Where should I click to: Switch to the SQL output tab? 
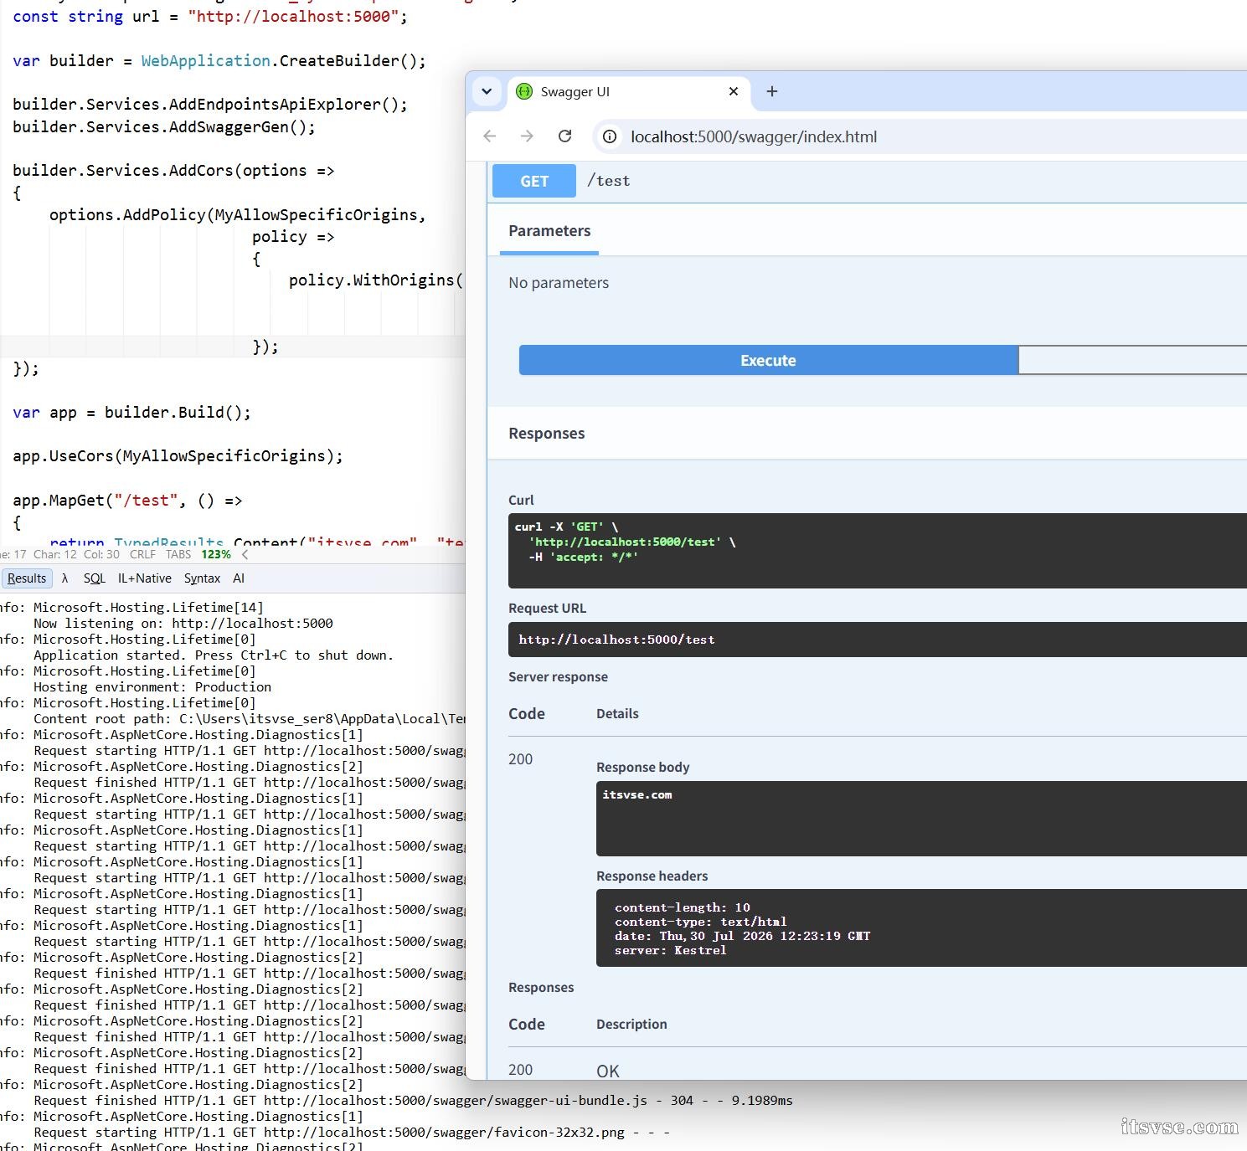pyautogui.click(x=95, y=578)
